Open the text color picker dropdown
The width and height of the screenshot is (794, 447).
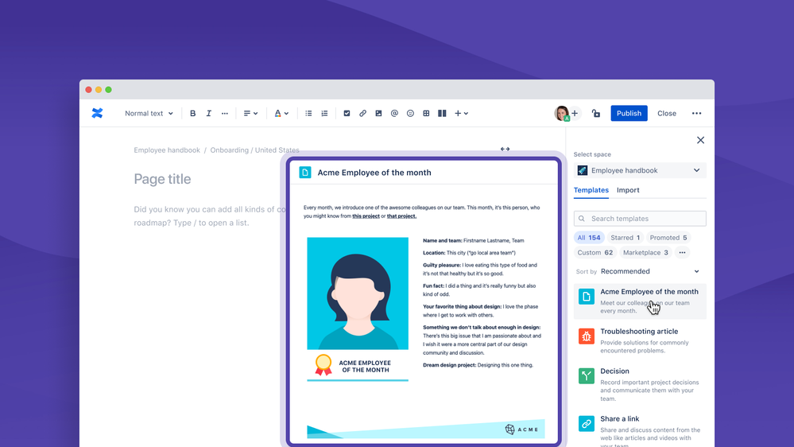pos(281,114)
